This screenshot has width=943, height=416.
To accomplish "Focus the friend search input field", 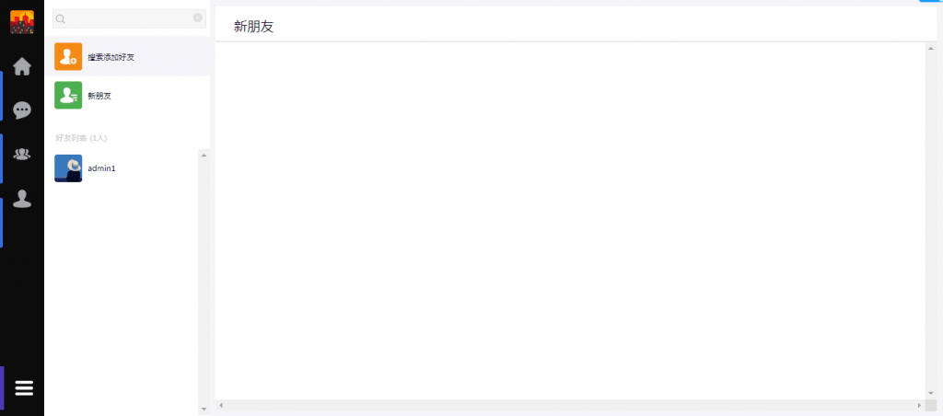I will pyautogui.click(x=129, y=18).
